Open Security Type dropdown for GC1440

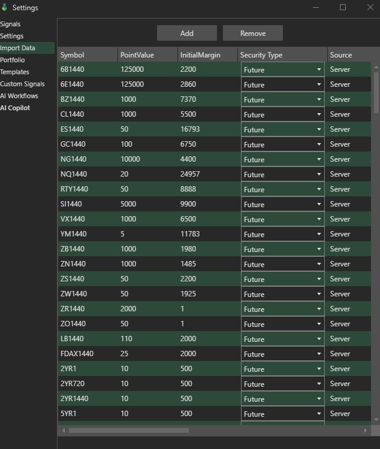pos(282,144)
